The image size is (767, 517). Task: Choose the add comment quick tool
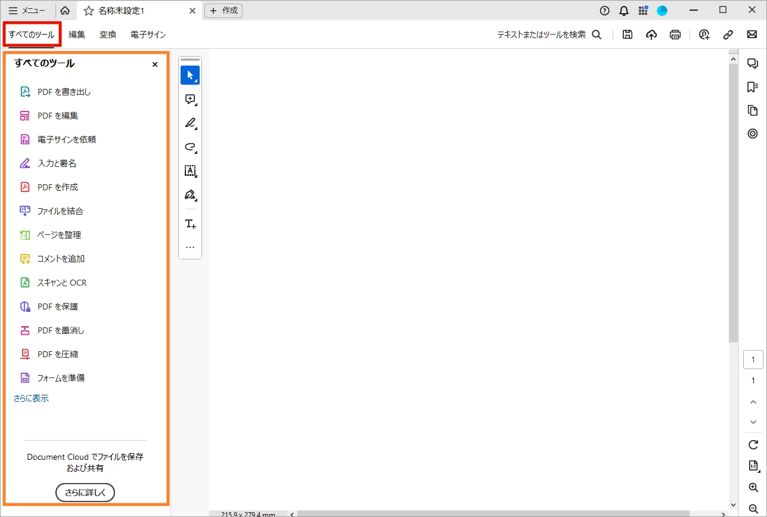pos(190,100)
